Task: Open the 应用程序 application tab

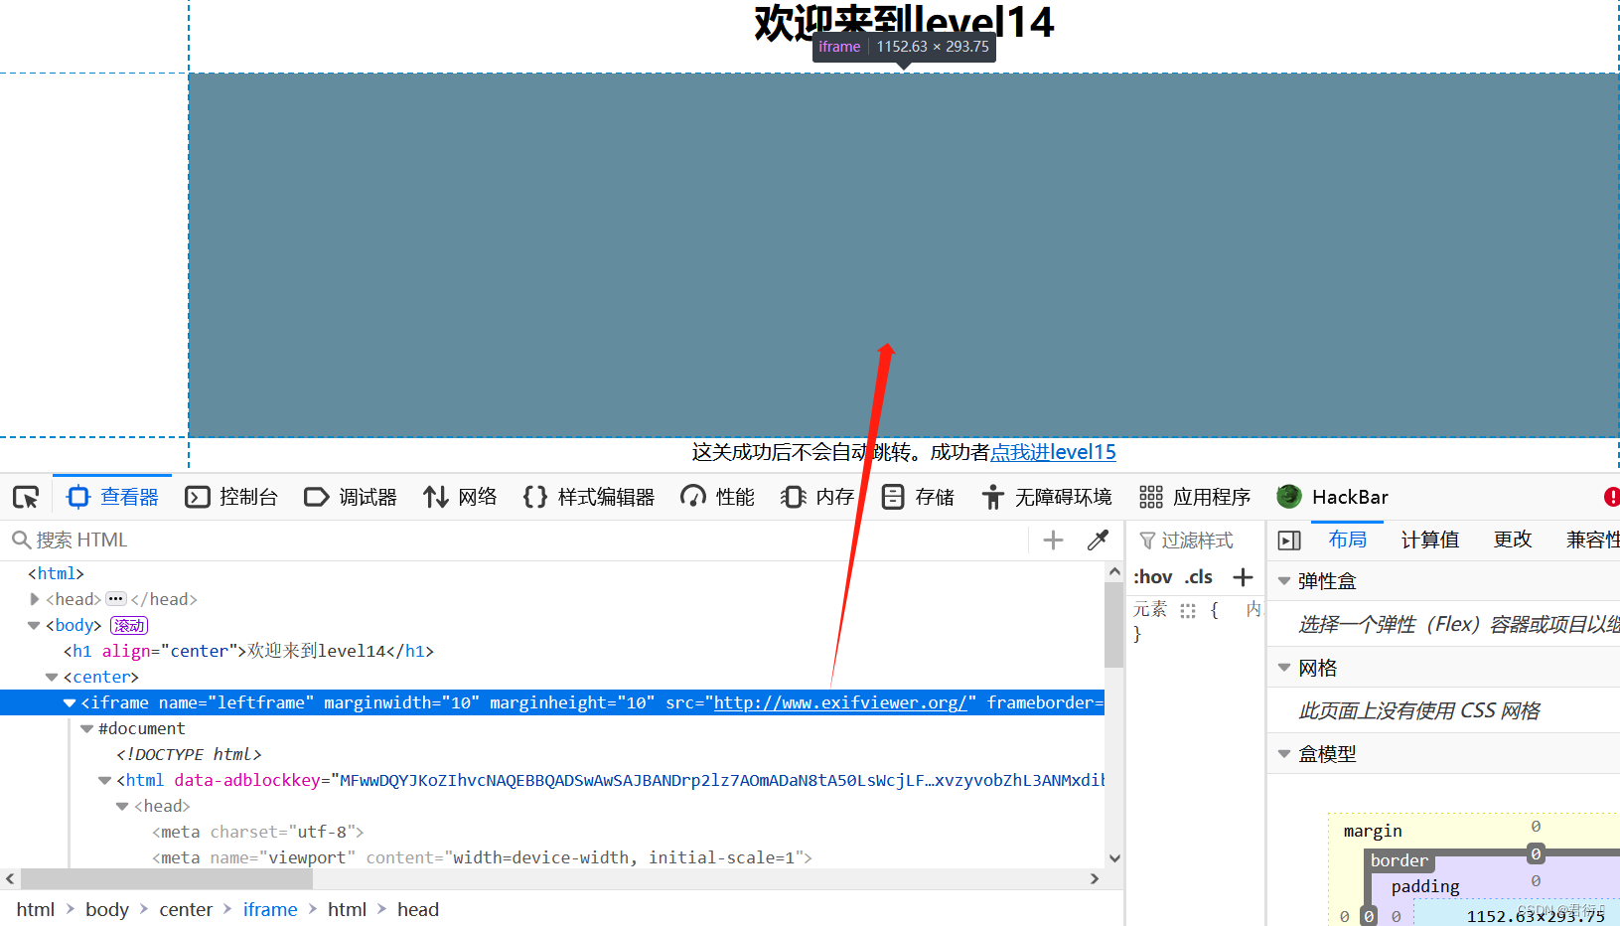Action: [1195, 497]
